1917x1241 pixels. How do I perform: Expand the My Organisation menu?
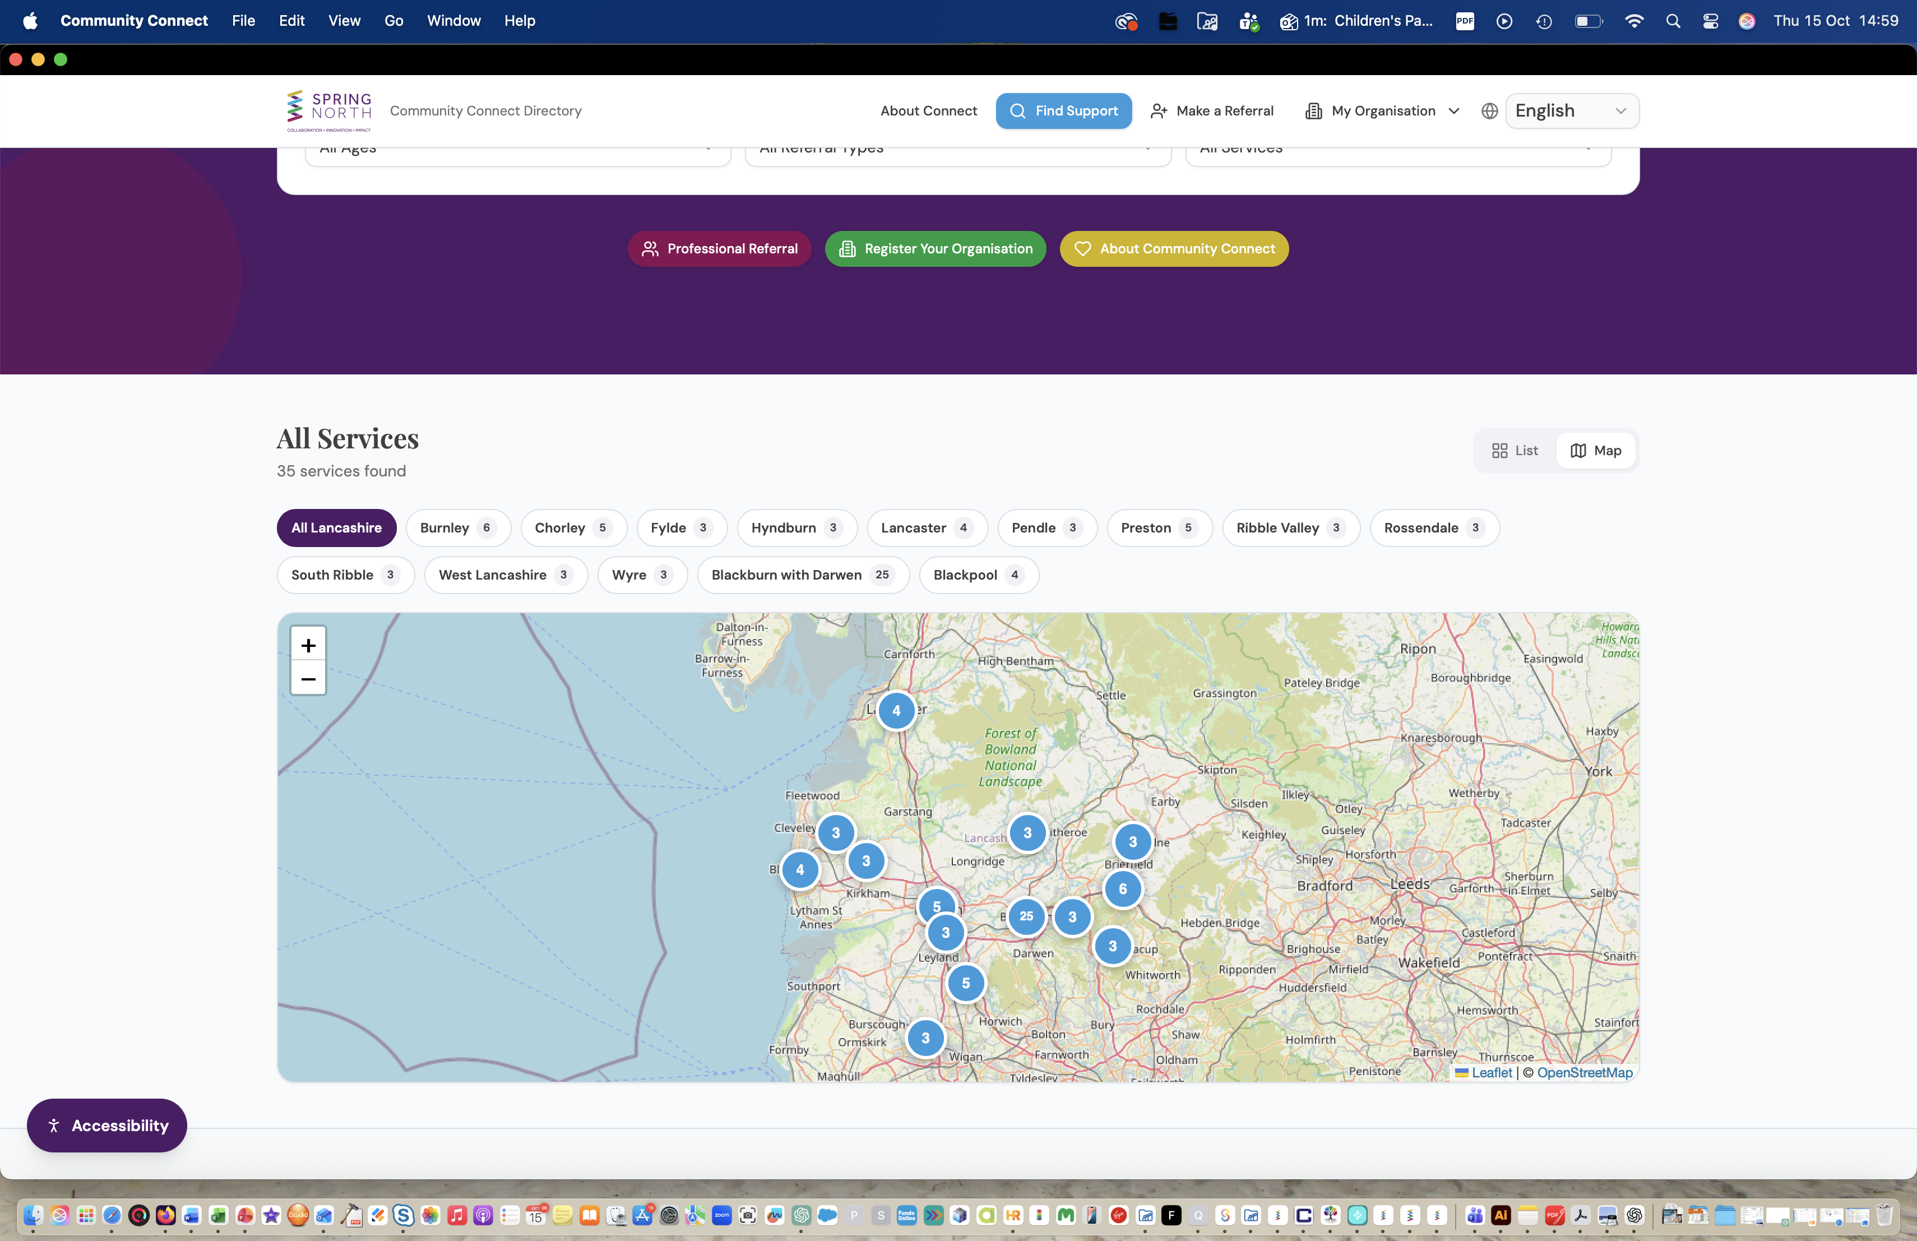click(1382, 111)
